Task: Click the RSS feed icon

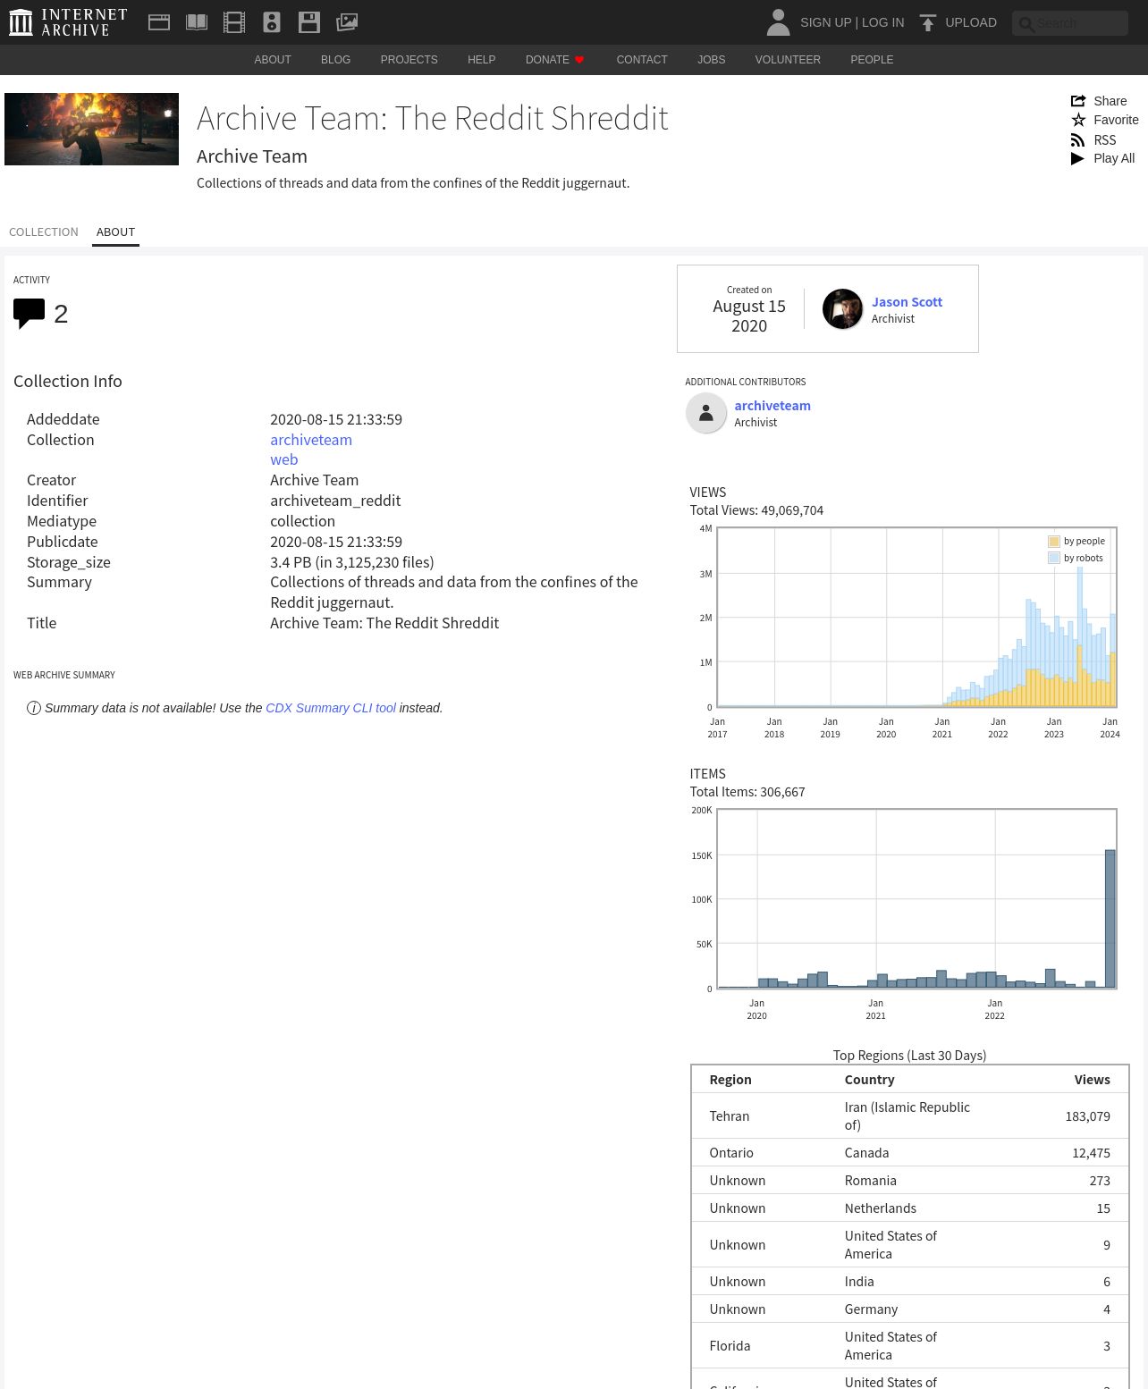Action: [x=1078, y=140]
